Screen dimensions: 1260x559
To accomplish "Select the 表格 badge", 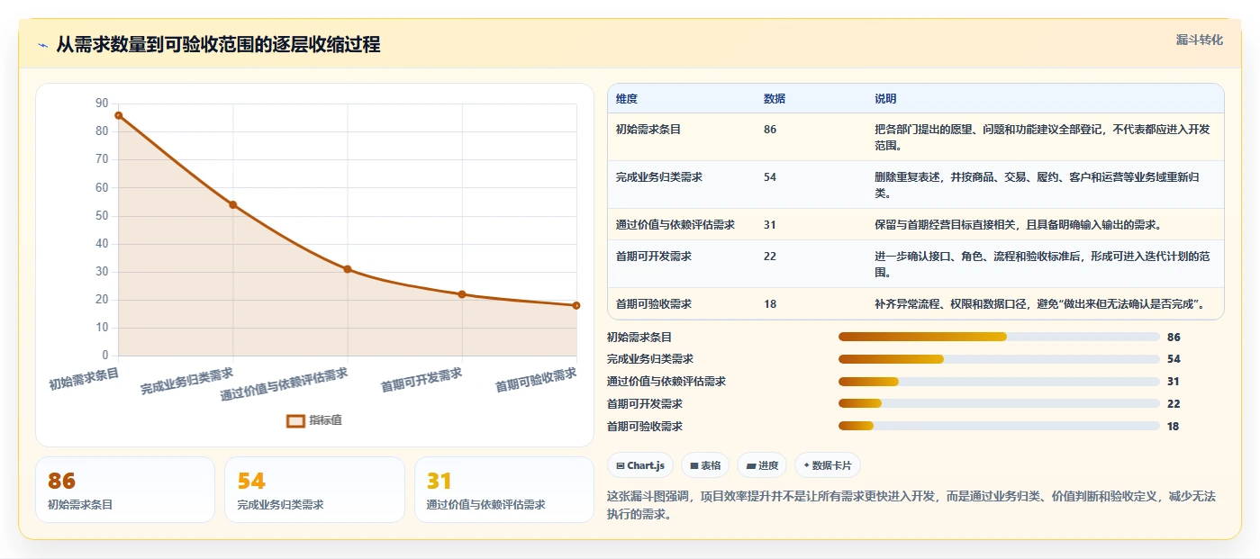I will [x=705, y=465].
